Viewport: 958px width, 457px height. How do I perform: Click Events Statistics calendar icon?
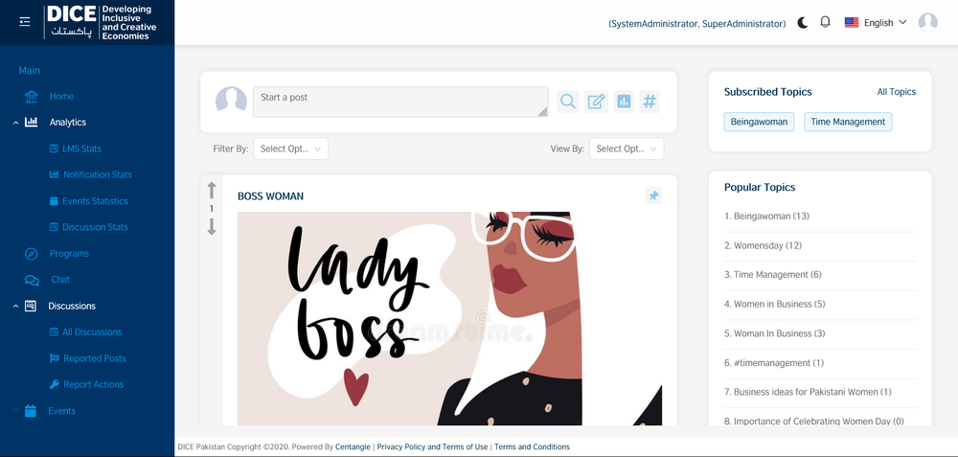(54, 201)
